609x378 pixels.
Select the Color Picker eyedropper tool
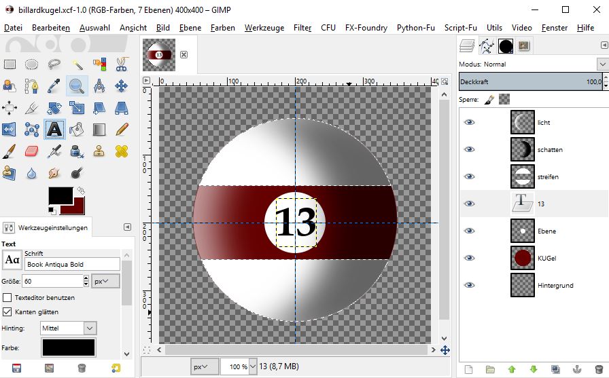pos(54,86)
